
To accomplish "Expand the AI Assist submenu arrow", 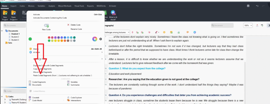I will click(x=102, y=52).
